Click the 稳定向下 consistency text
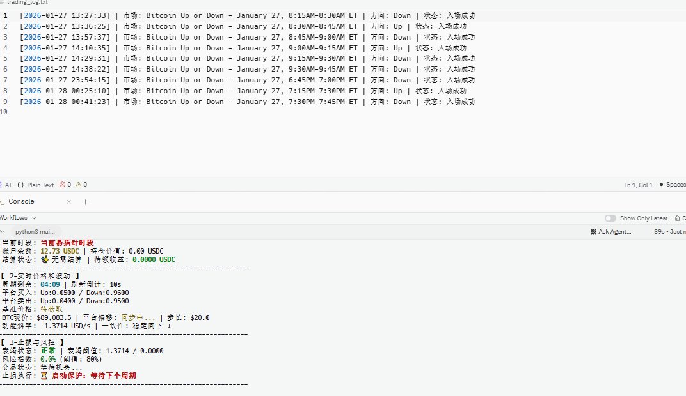Viewport: 686px width, 396px height. 147,326
